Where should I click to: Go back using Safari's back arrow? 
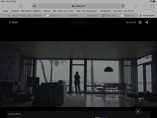(x=4, y=6)
